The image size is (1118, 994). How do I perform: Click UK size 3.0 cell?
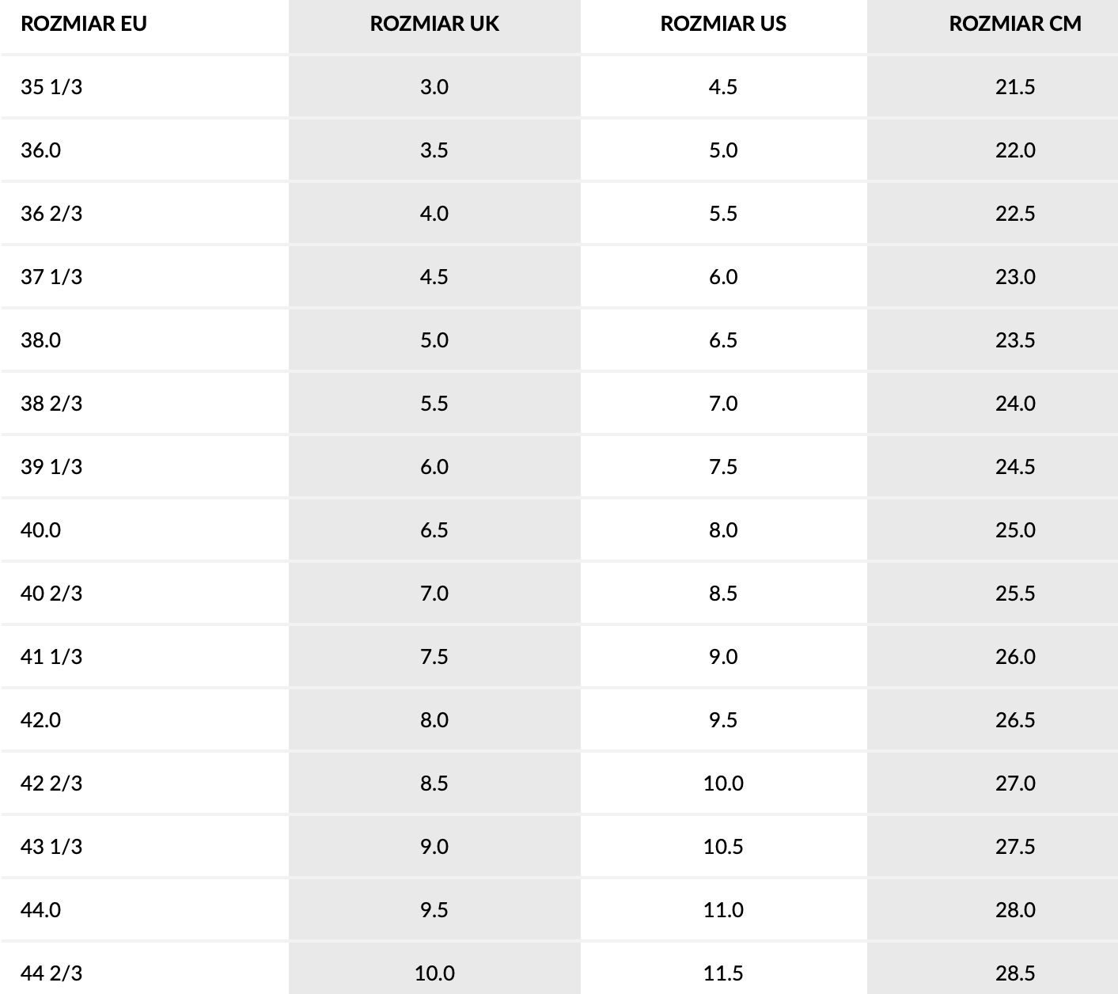click(434, 87)
